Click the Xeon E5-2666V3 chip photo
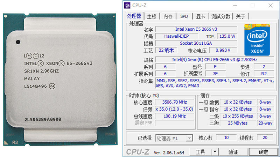Screen dimensions: 280x157 60,80
